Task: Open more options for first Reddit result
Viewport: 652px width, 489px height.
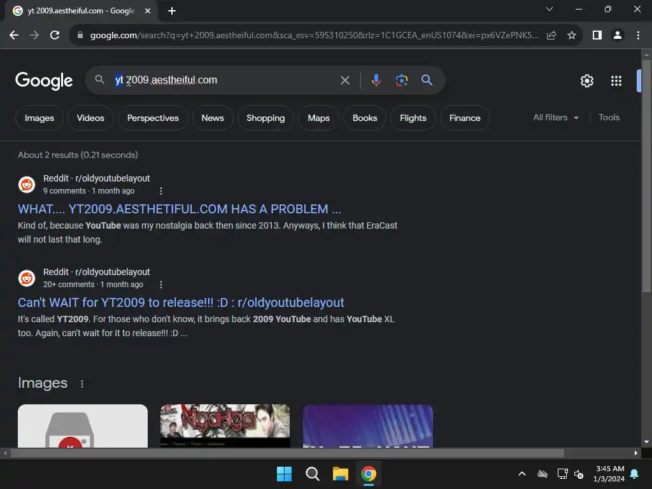Action: (161, 191)
